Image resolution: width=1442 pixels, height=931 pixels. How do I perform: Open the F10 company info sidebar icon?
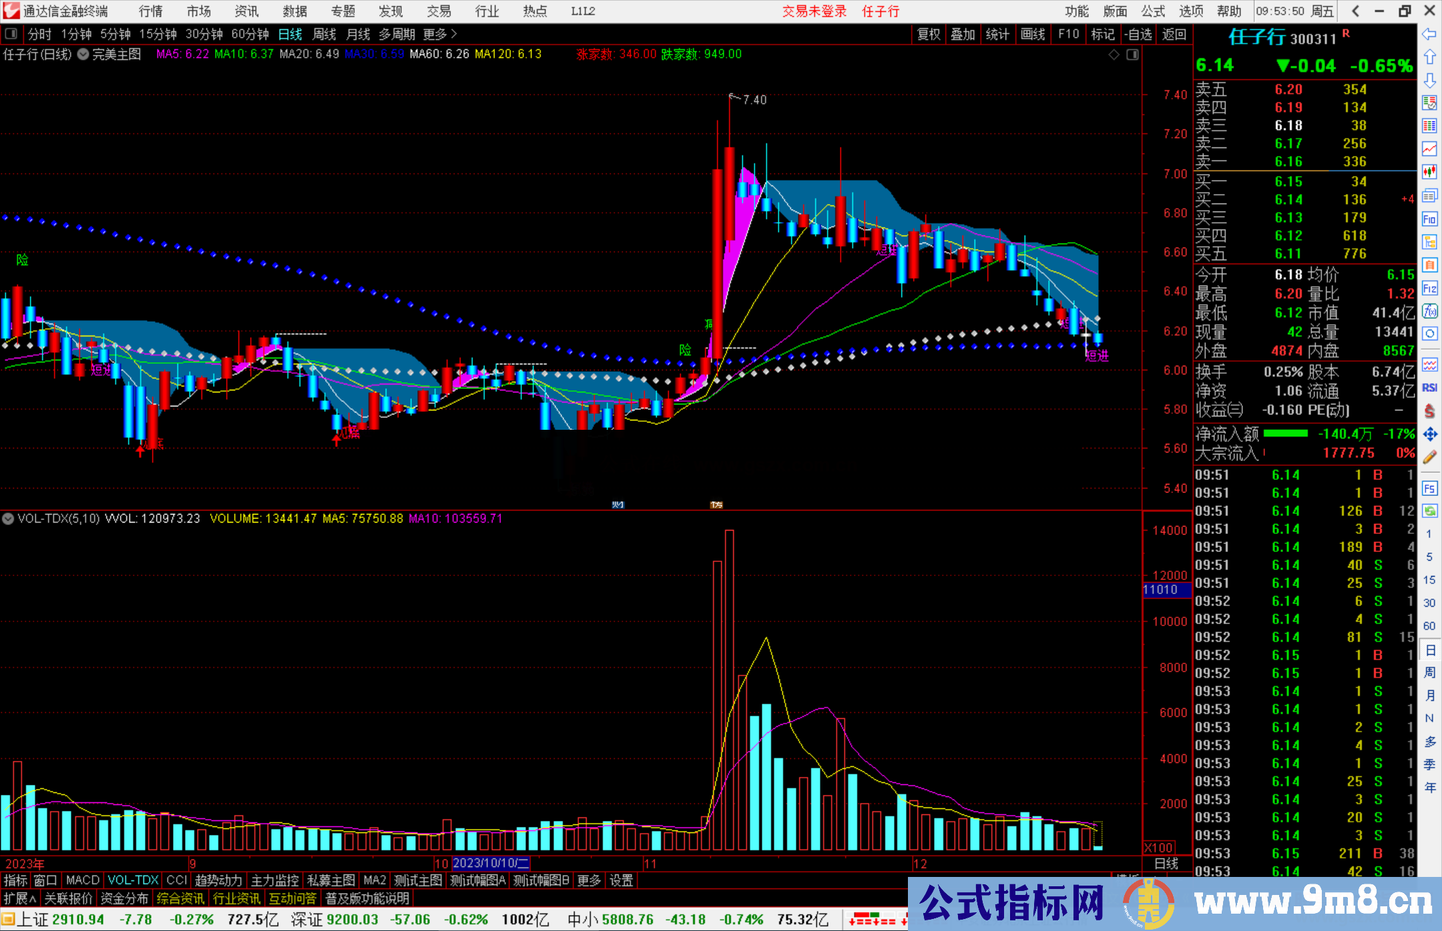pos(1429,219)
